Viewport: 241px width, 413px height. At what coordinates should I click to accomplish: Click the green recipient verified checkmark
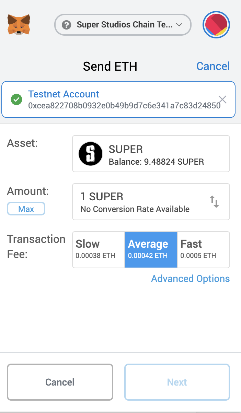click(16, 99)
